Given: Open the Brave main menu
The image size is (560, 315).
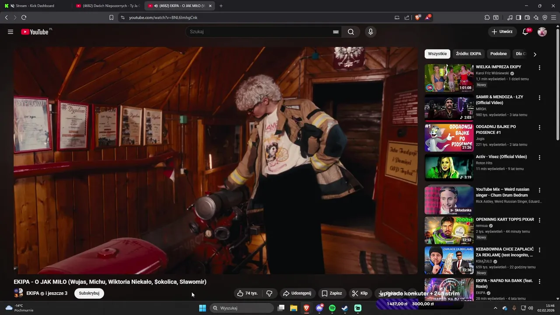Looking at the screenshot, I should (x=553, y=17).
